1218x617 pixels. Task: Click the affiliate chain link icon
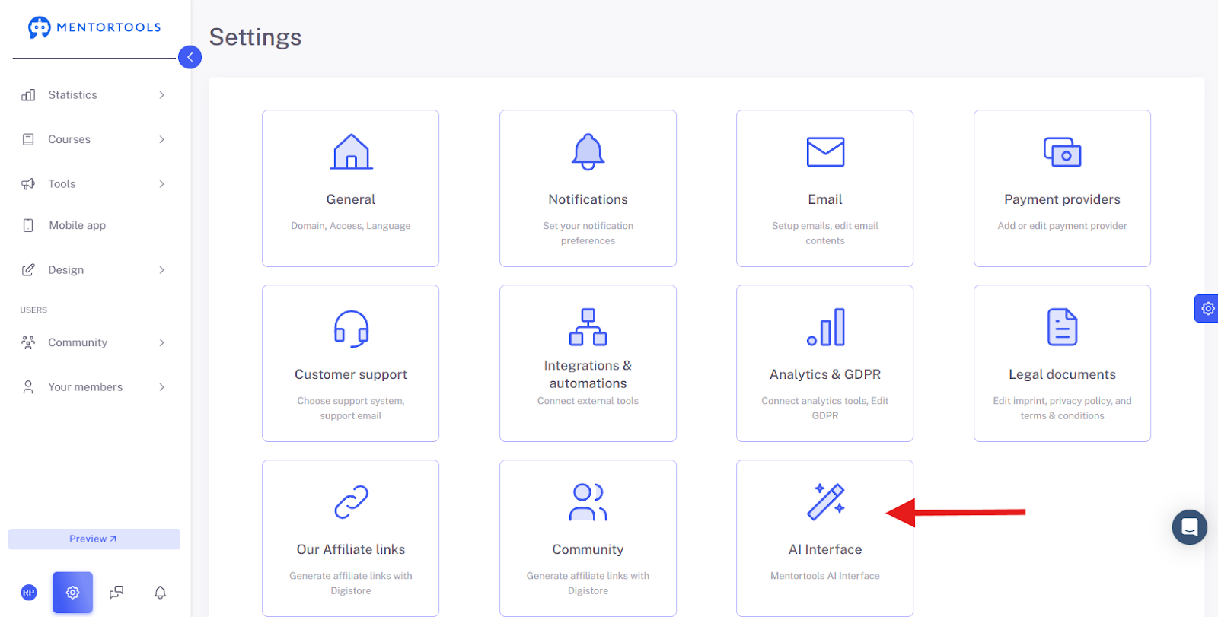pyautogui.click(x=351, y=502)
